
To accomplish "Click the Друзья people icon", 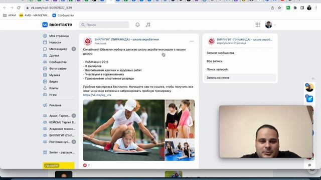I will click(45, 55).
